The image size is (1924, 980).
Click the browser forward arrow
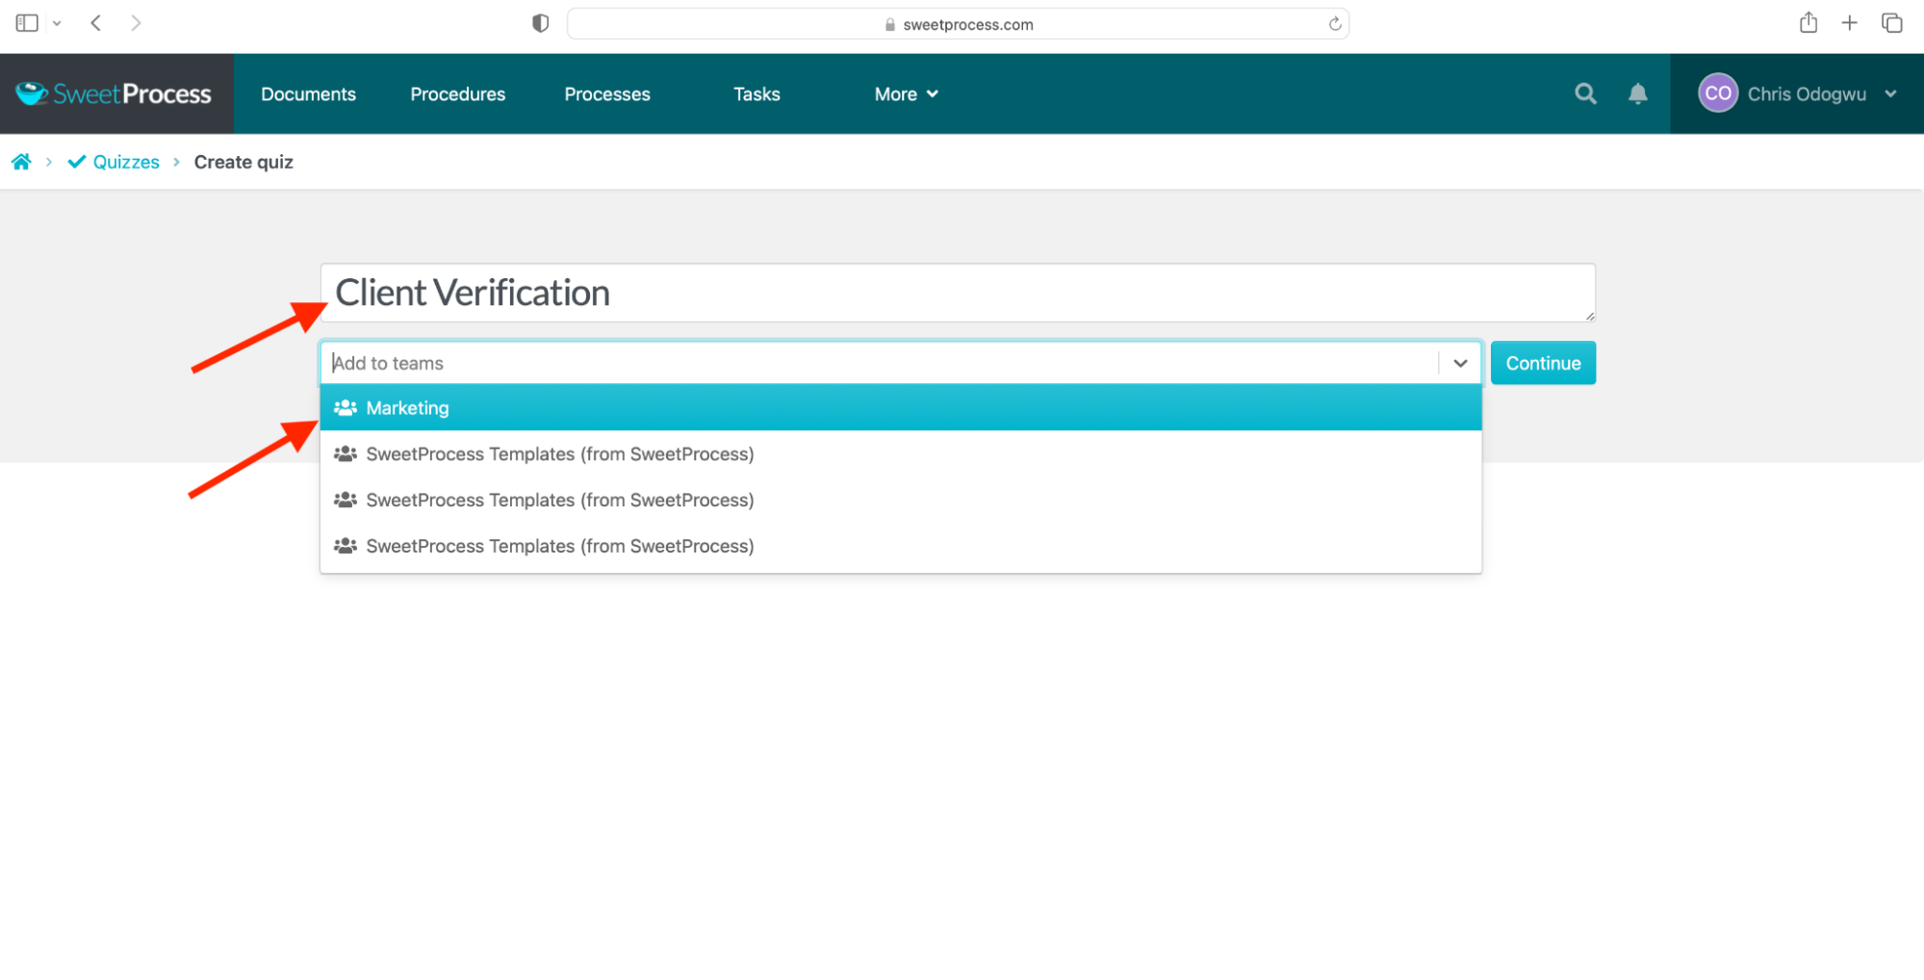coord(136,23)
